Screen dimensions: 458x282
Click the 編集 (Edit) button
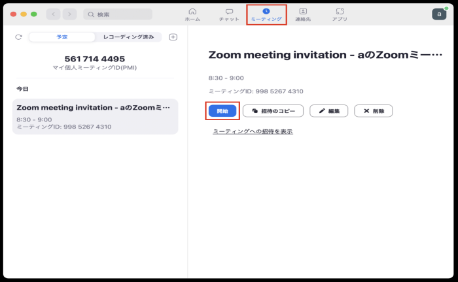[329, 111]
